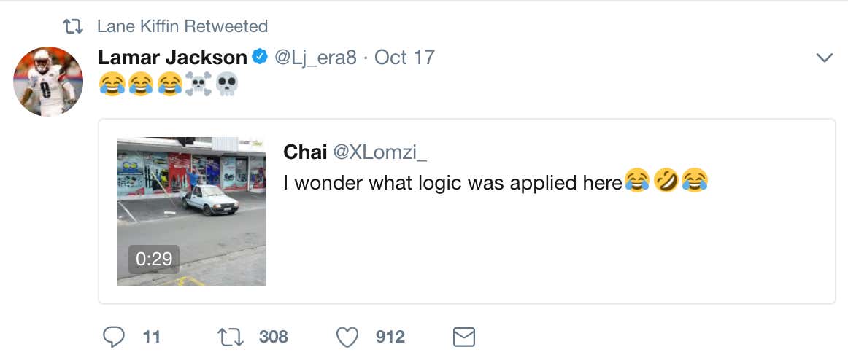Visit Lamar Jackson's profile via display name
Viewport: 848px width, 363px height.
click(x=173, y=57)
